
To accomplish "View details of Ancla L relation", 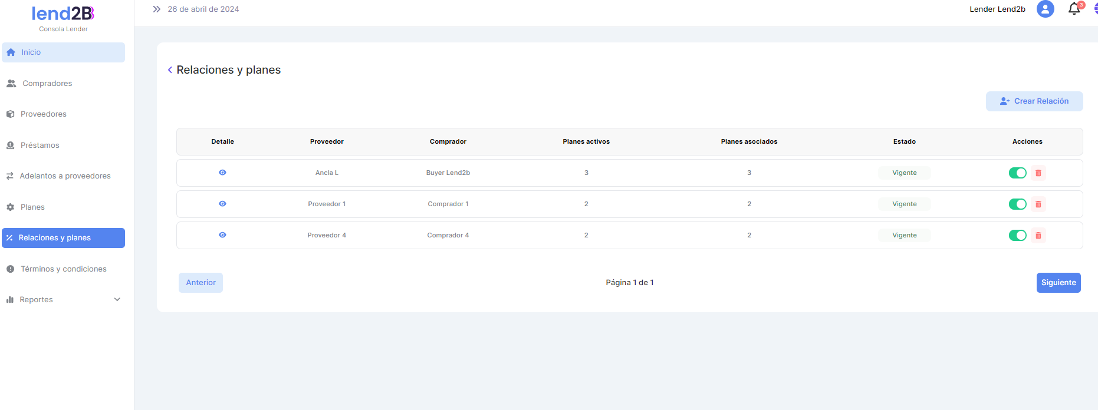I will pyautogui.click(x=222, y=173).
